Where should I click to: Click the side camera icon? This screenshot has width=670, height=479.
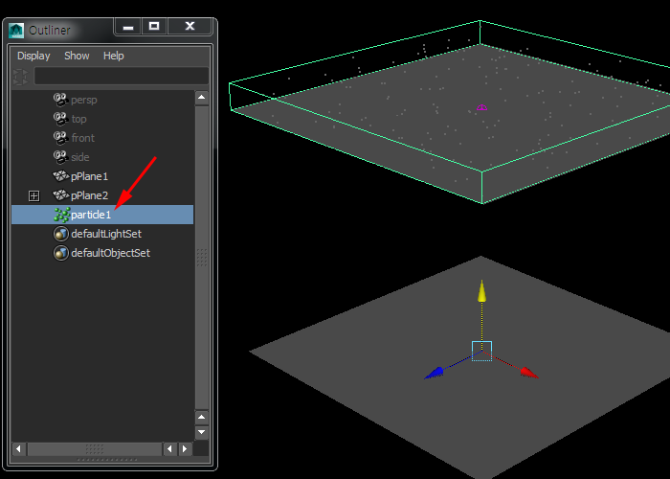pyautogui.click(x=60, y=157)
